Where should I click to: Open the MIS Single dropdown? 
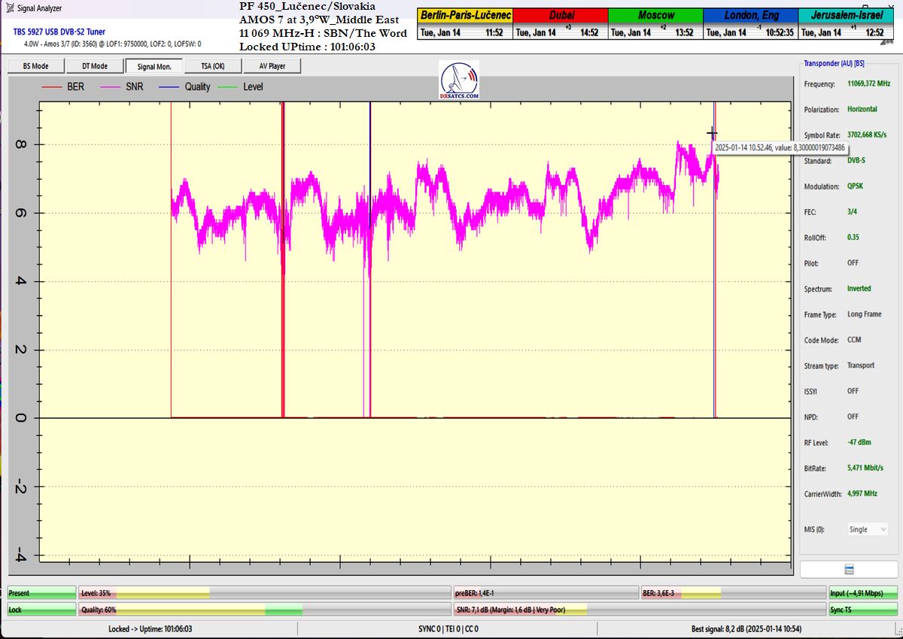868,529
